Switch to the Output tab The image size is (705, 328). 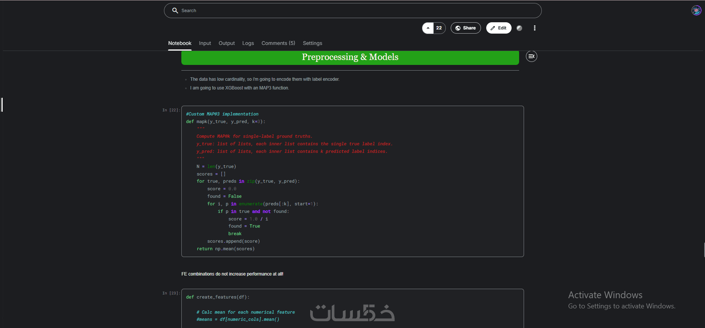pos(227,43)
